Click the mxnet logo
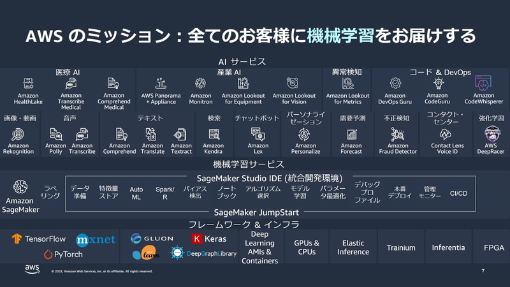The width and height of the screenshot is (510, 287). (95, 240)
